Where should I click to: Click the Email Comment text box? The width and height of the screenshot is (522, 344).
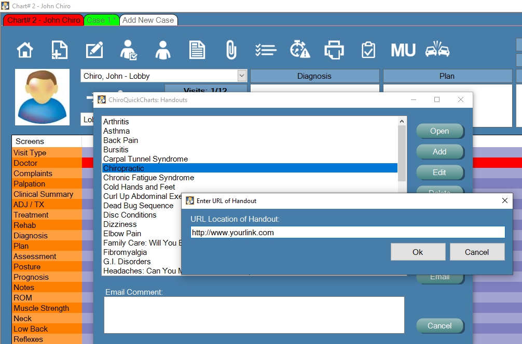[x=254, y=314]
